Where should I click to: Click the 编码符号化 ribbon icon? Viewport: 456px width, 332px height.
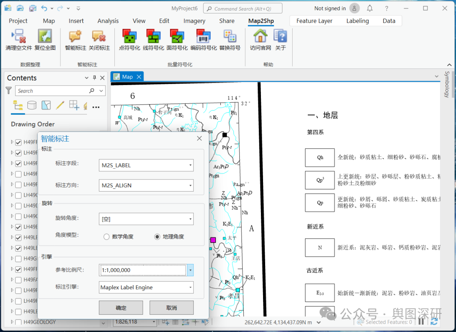[204, 36]
